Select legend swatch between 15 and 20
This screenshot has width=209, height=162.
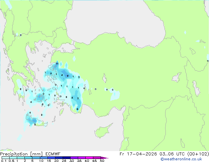[x=51, y=158]
